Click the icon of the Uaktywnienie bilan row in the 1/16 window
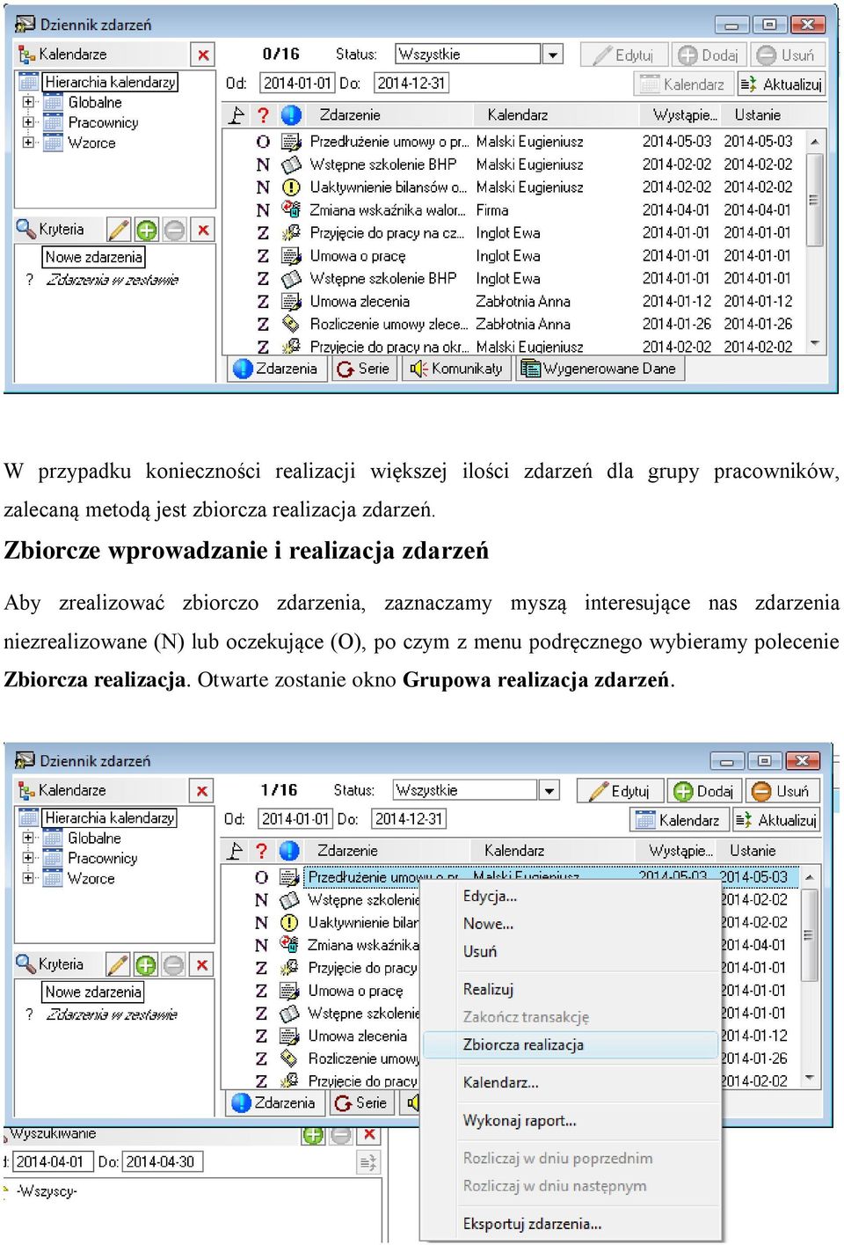This screenshot has width=844, height=1245. coord(289,923)
